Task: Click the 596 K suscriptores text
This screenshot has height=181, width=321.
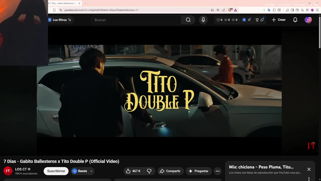Action: (26, 173)
